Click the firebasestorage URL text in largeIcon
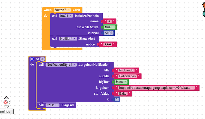Viewport: 205px width, 119px height. [157, 88]
